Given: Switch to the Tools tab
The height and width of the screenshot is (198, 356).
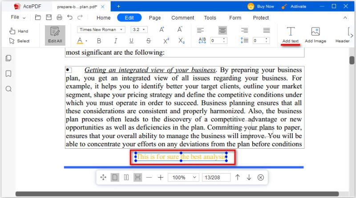Looking at the screenshot, I should tap(210, 18).
